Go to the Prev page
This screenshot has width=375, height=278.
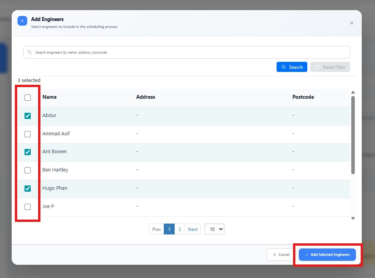pos(156,229)
